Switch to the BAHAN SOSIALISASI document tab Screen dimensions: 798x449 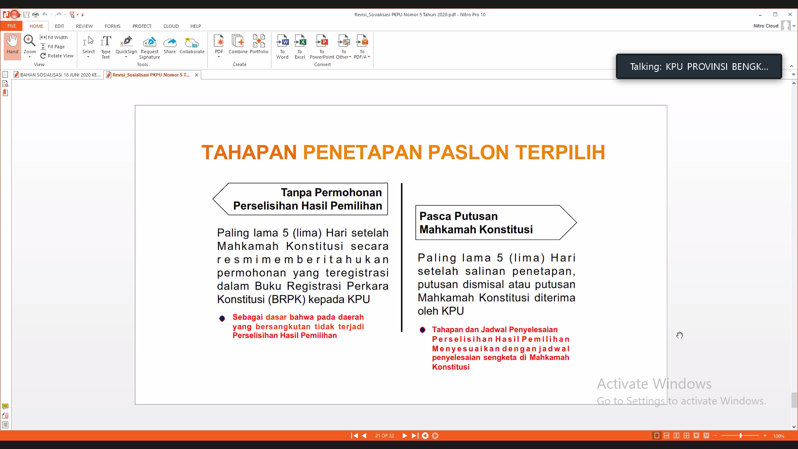[57, 75]
